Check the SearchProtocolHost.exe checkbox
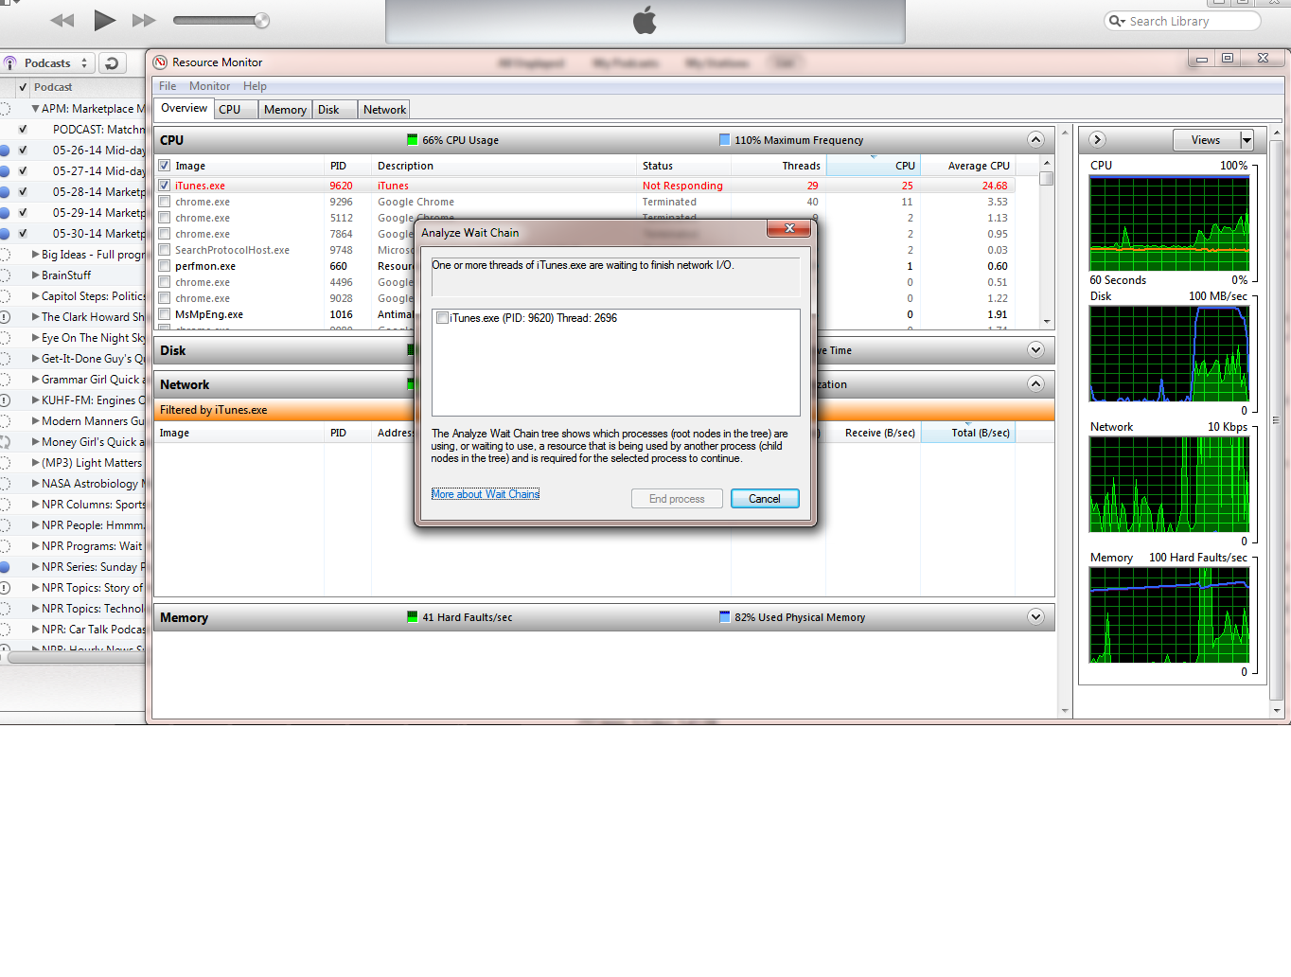Image resolution: width=1291 pixels, height=977 pixels. point(165,250)
